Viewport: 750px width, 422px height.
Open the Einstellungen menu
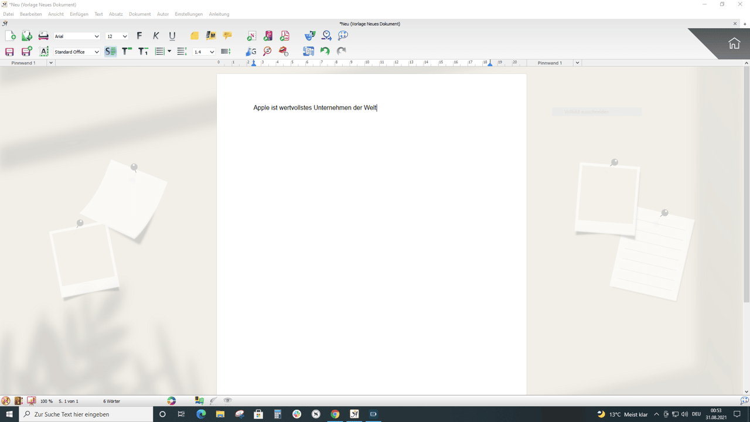click(189, 14)
